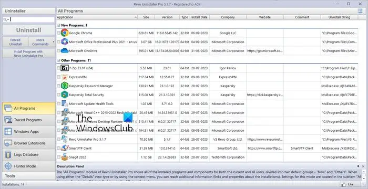
Task: Check the box for Google Chrome
Action: coord(58,33)
